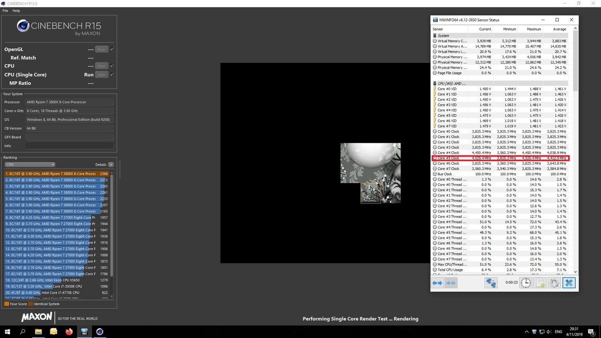Toggle the OpenGL test checkmark
601x338 pixels.
point(112,49)
